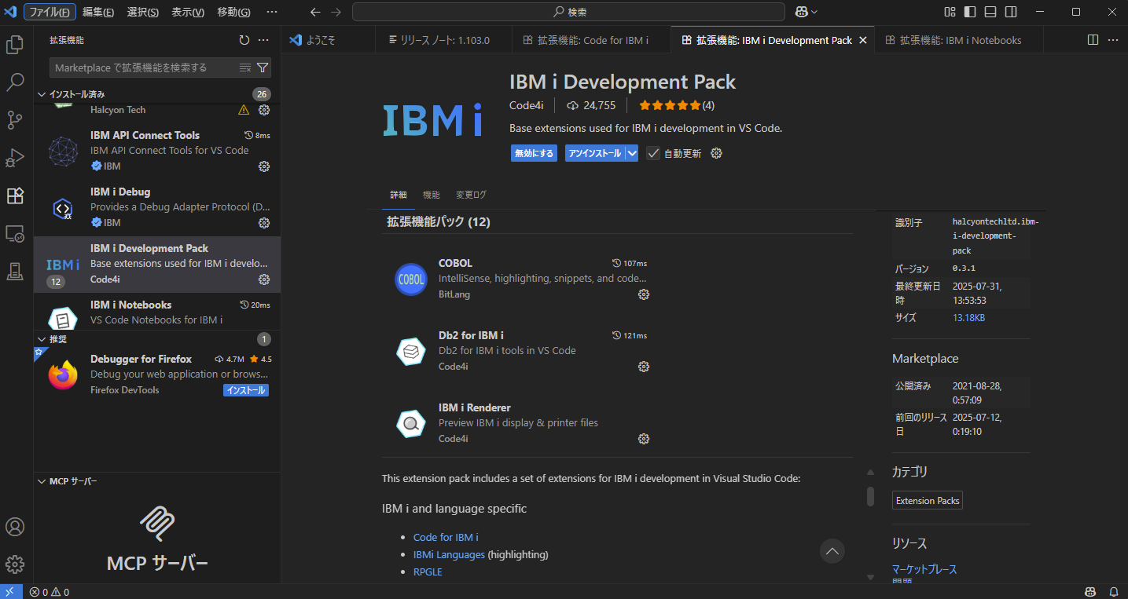The height and width of the screenshot is (599, 1128).
Task: Open the ファイル menu
Action: tap(50, 12)
